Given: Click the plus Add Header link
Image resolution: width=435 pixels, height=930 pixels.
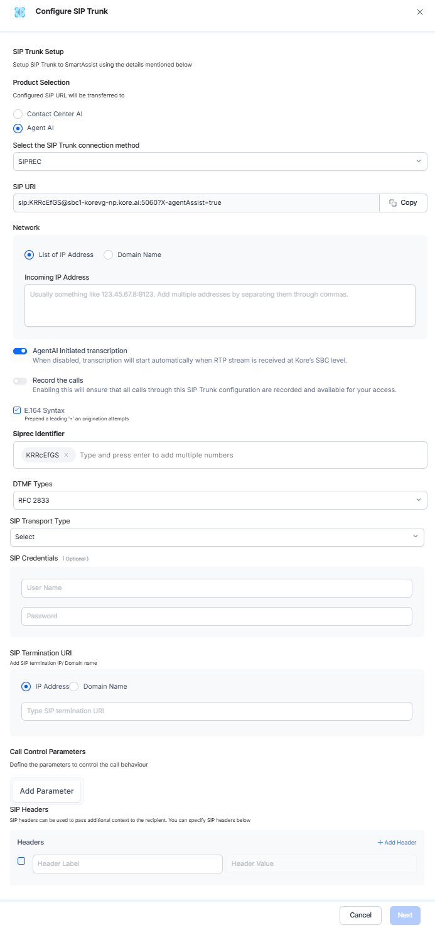Looking at the screenshot, I should pyautogui.click(x=397, y=843).
